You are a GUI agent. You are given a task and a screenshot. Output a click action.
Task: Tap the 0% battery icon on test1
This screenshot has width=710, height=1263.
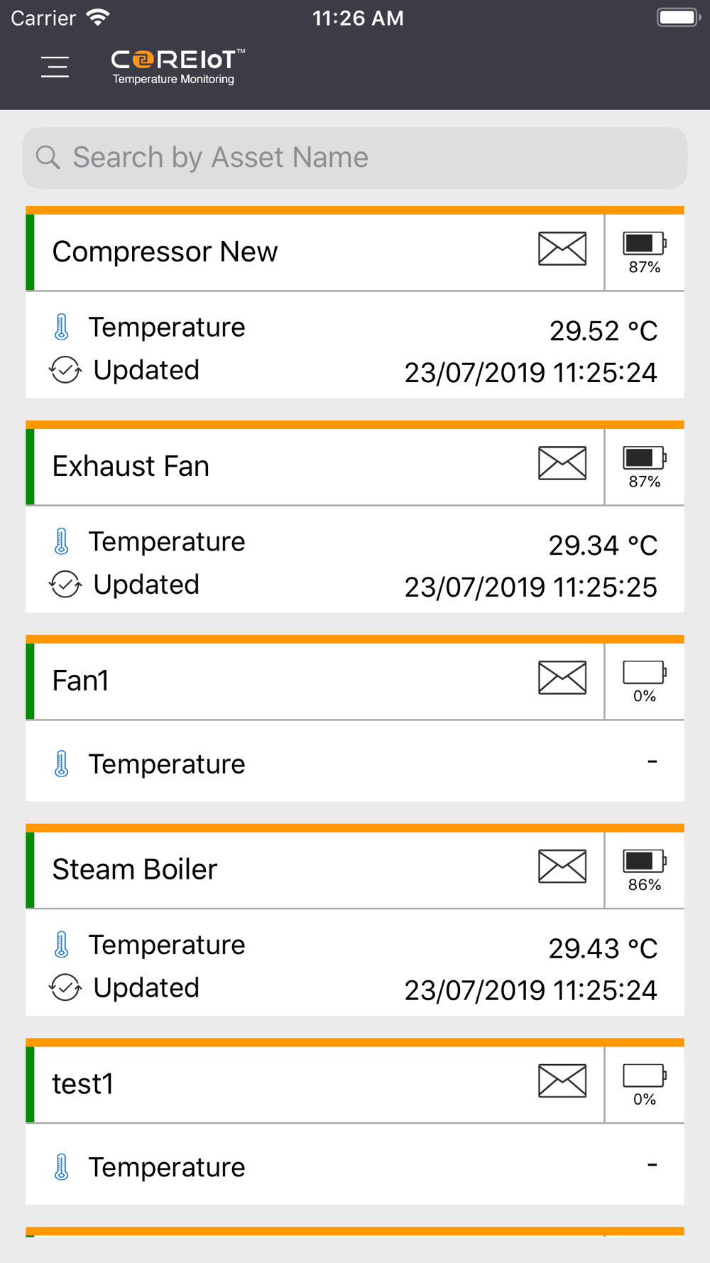pyautogui.click(x=644, y=1075)
